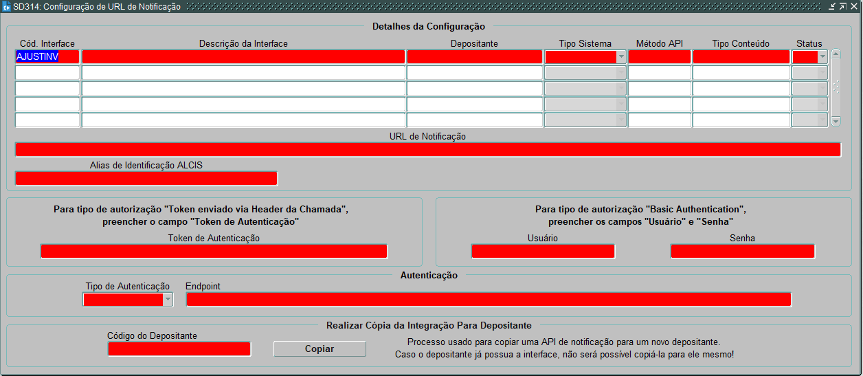This screenshot has width=863, height=376.
Task: Expand the Tipo de Autenticação dropdown
Action: pyautogui.click(x=168, y=300)
